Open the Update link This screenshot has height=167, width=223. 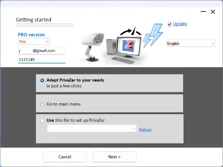180,24
